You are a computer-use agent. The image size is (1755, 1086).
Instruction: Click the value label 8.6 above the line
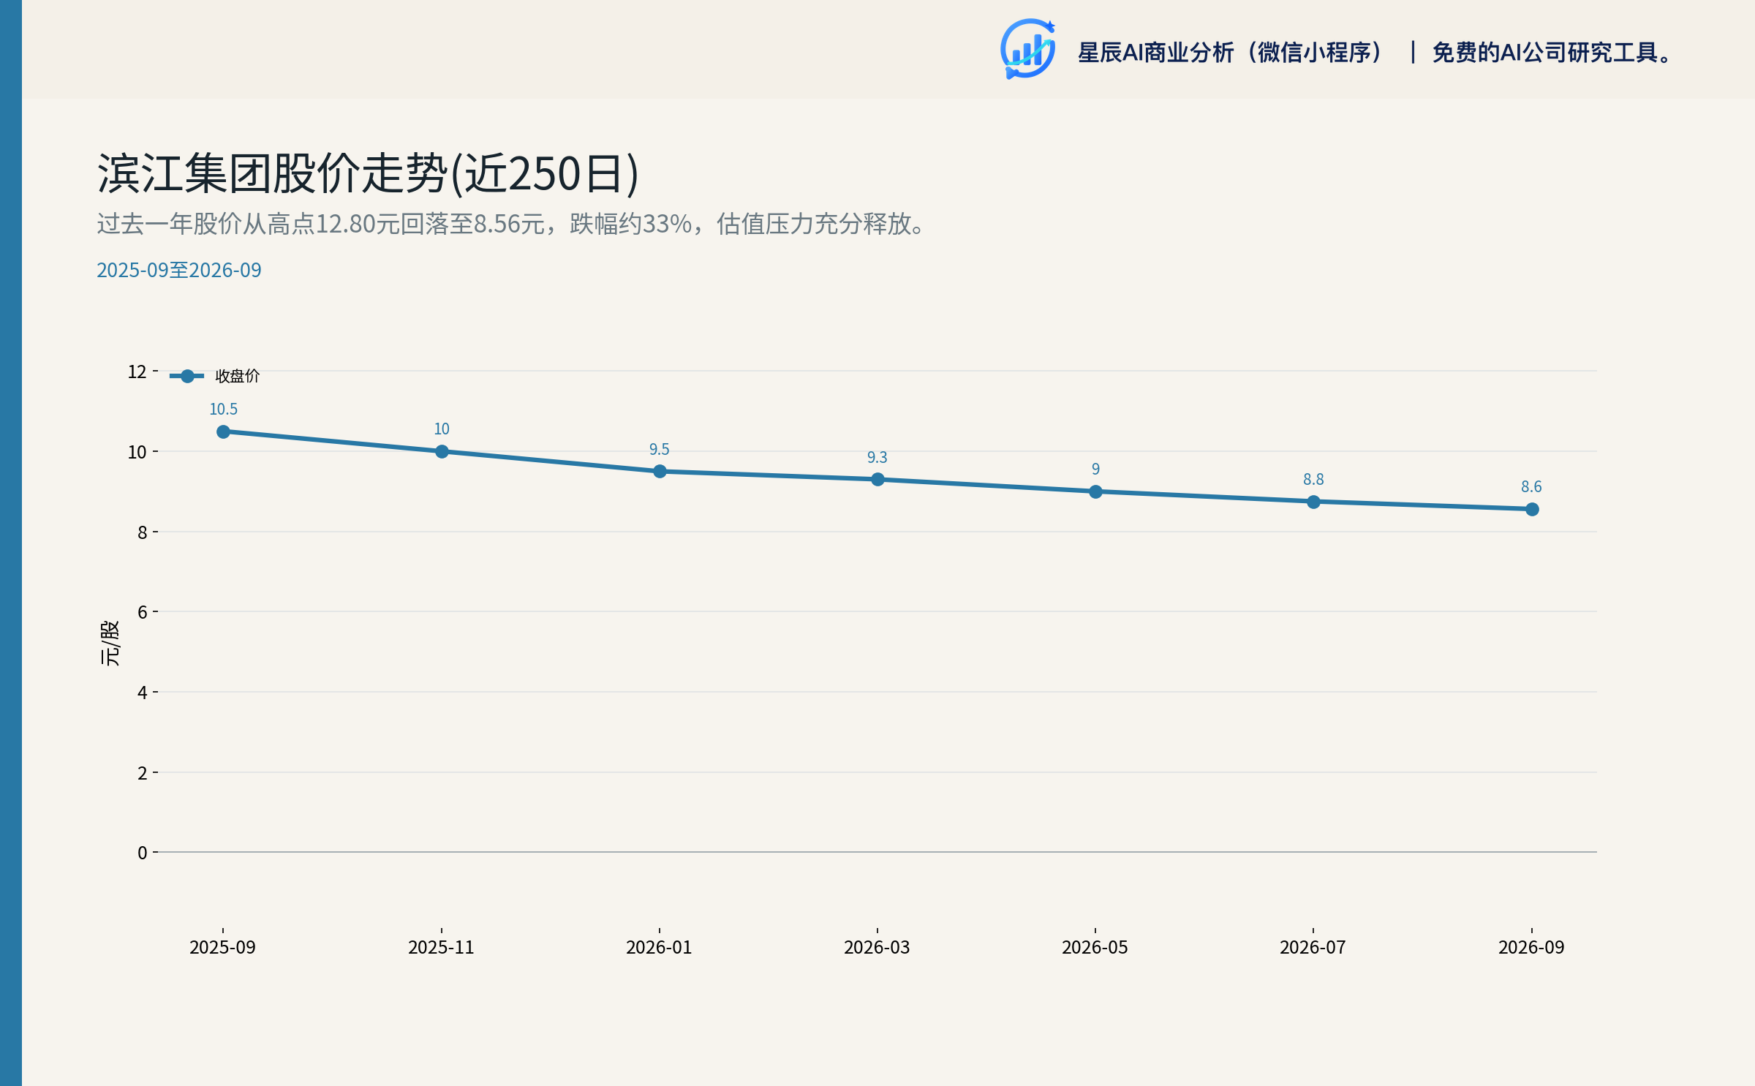click(1531, 486)
